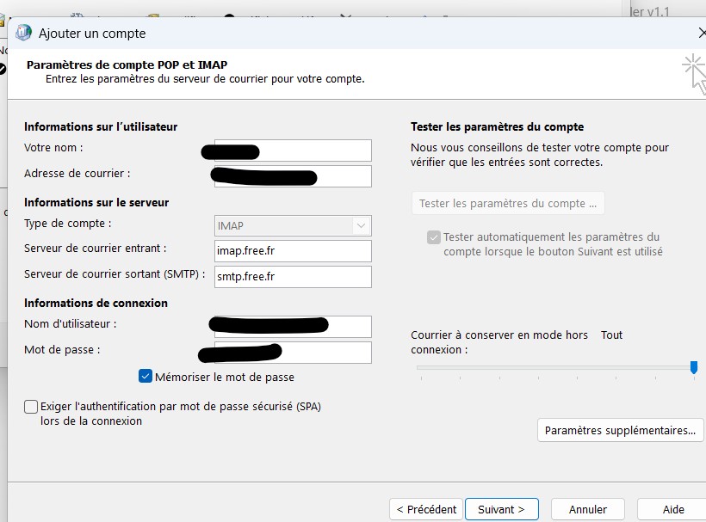Focus the Votre nom input field
The height and width of the screenshot is (522, 706).
[x=293, y=150]
